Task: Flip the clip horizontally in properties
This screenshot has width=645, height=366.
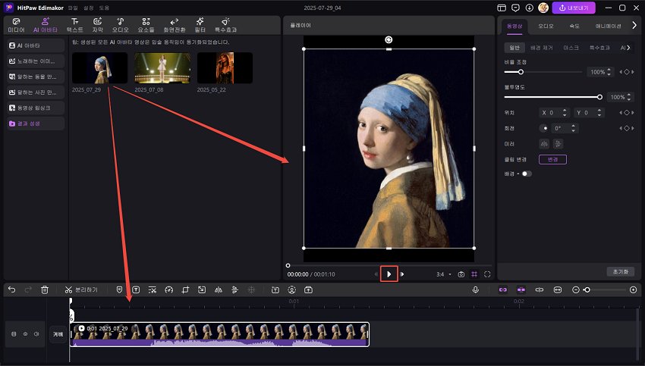Action: point(544,144)
